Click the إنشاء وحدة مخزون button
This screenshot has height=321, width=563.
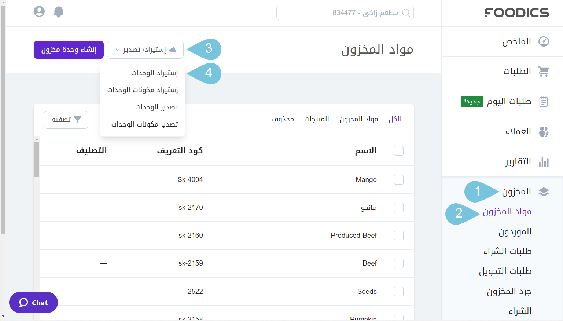pos(69,49)
